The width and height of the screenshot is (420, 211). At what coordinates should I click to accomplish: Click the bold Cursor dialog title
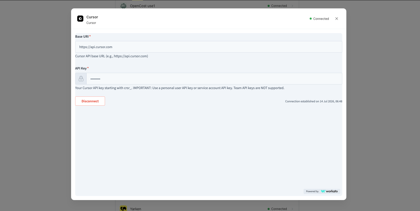click(92, 17)
